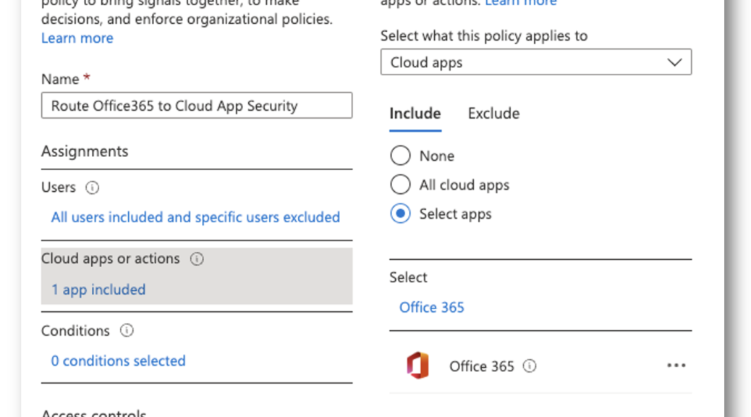
Task: Open the 1 app included link
Action: click(98, 290)
